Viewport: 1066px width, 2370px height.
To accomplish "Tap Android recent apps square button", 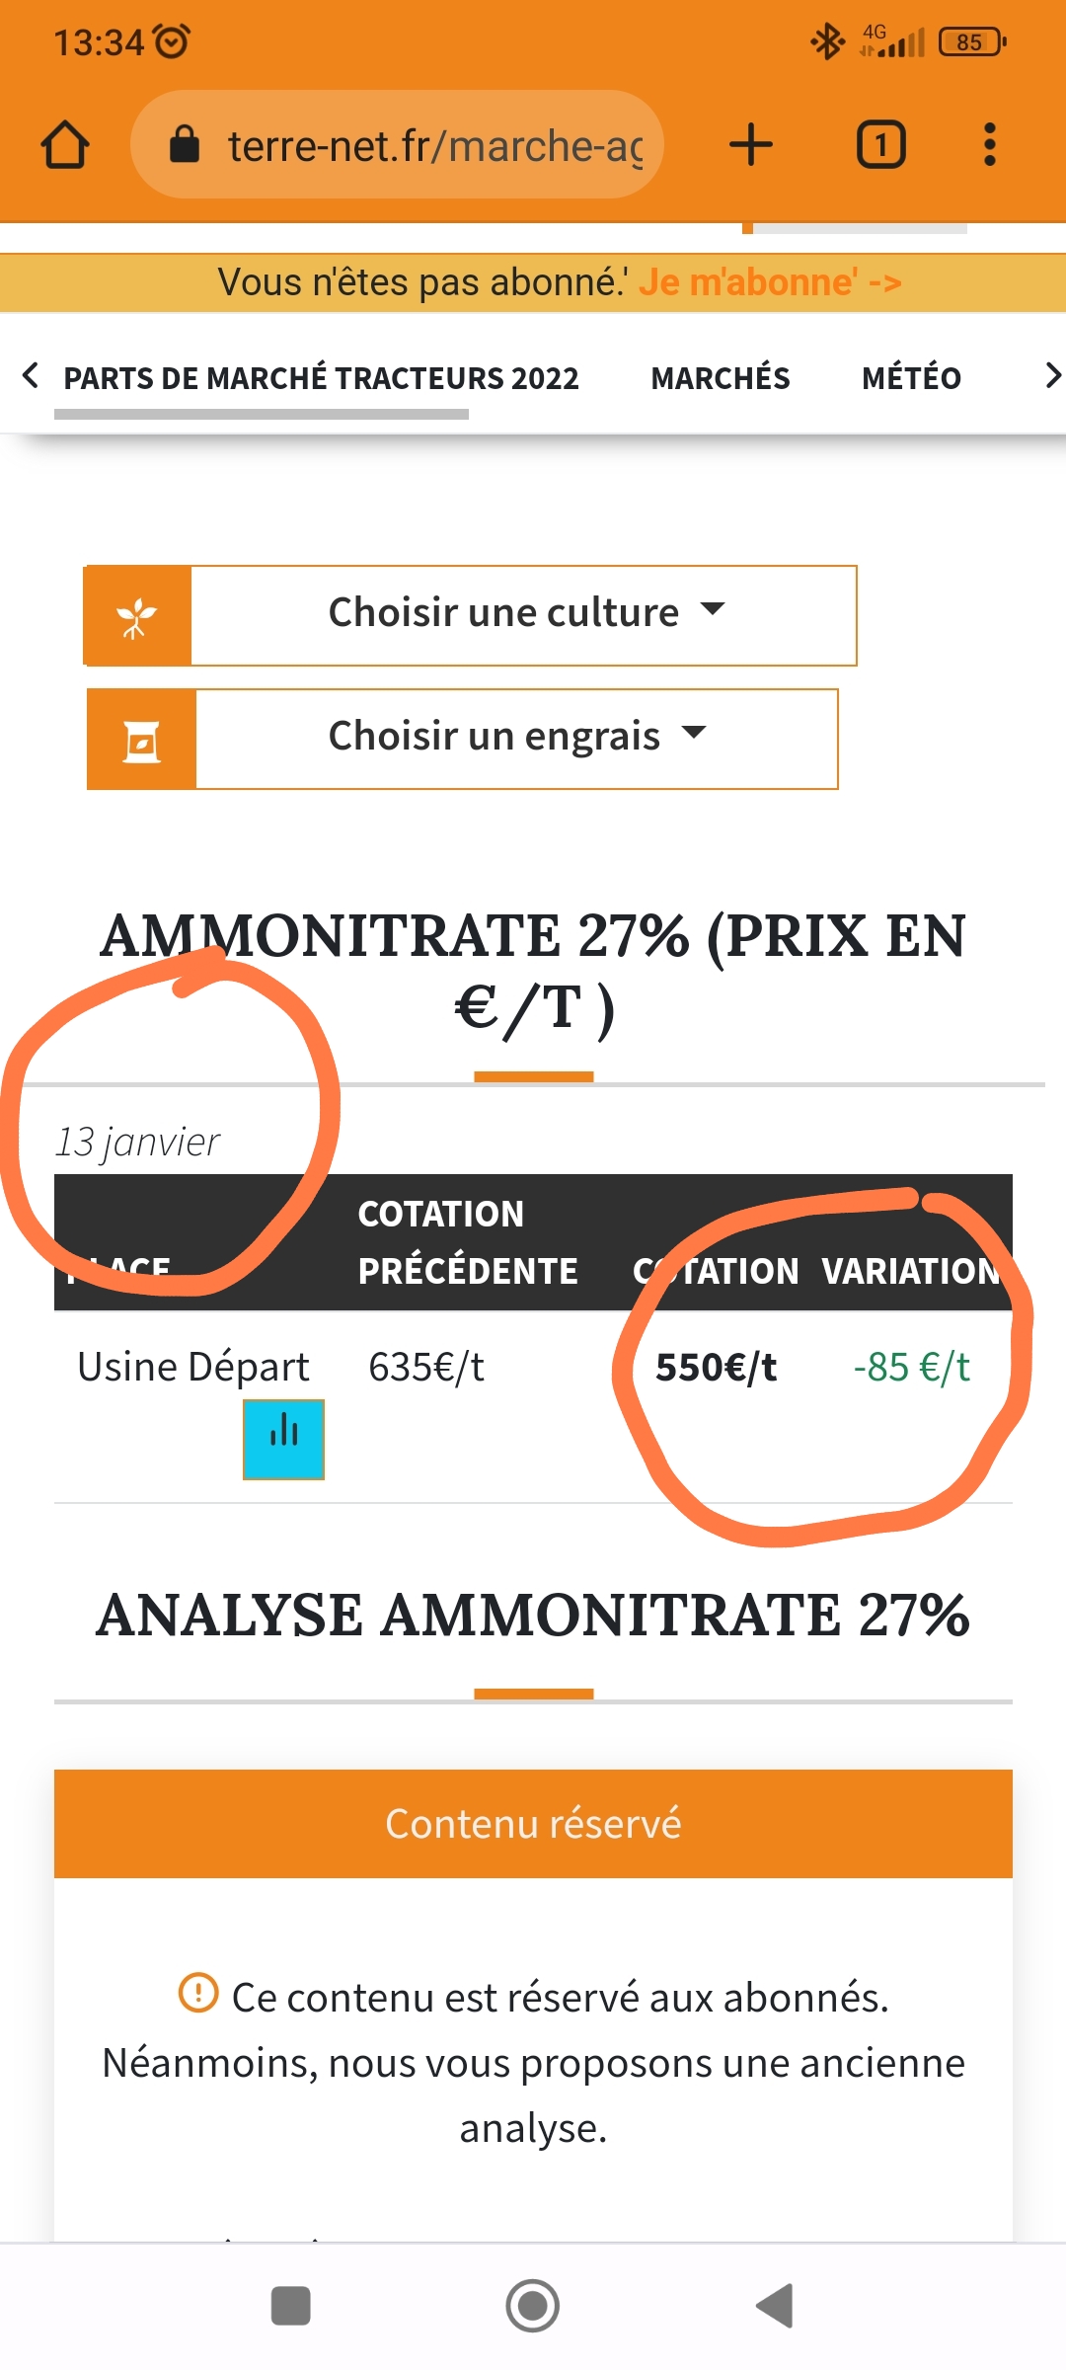I will tap(291, 2306).
